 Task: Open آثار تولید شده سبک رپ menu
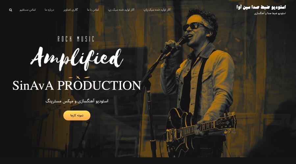pos(121,10)
